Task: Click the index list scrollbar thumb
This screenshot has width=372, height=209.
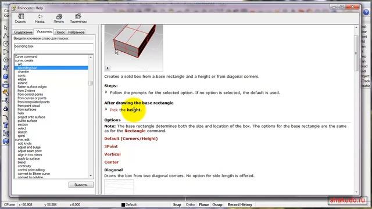Action: [x=91, y=83]
